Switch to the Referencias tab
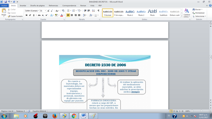The height and width of the screenshot is (119, 212). 53,6
